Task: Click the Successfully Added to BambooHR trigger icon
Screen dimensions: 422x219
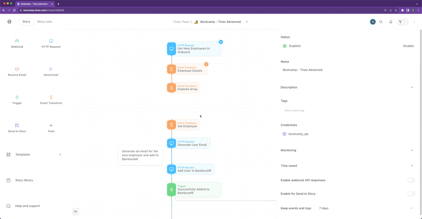Action: (172, 189)
